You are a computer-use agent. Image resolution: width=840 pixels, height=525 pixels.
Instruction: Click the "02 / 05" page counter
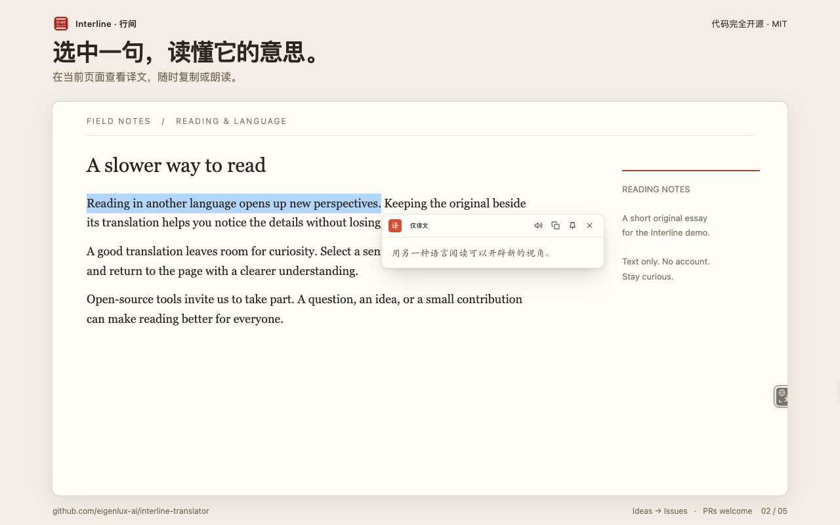coord(774,511)
